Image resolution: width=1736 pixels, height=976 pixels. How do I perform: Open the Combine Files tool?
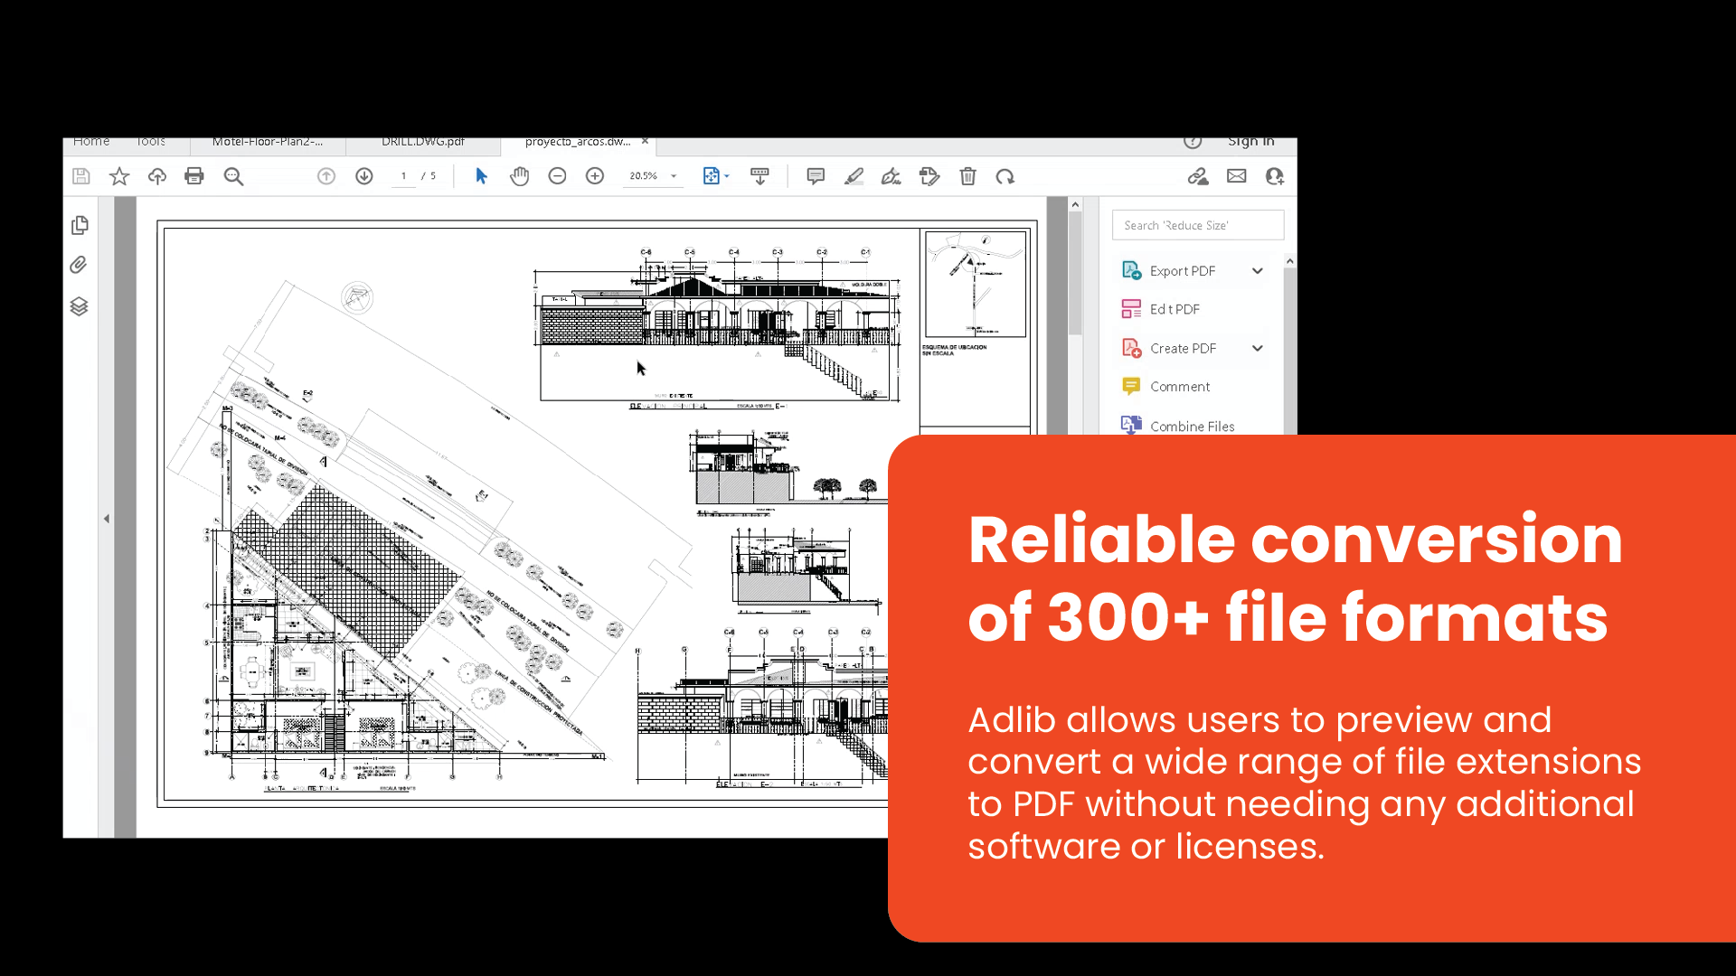pos(1191,426)
